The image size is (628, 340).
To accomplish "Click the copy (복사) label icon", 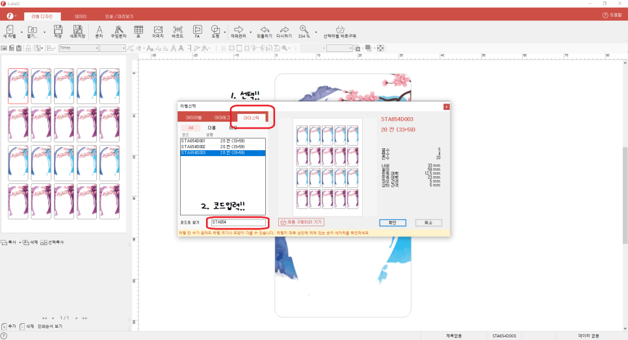I will (x=4, y=242).
